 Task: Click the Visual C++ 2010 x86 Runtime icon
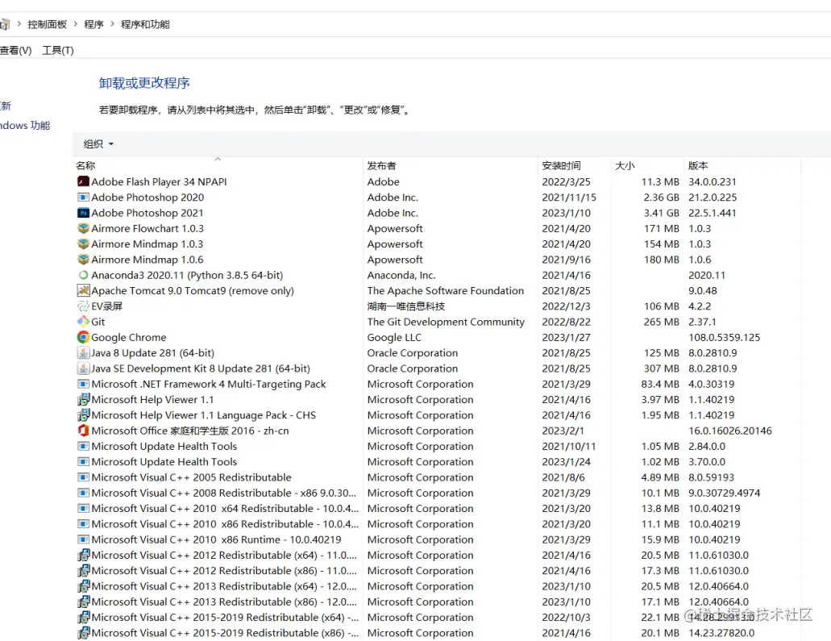tap(83, 539)
